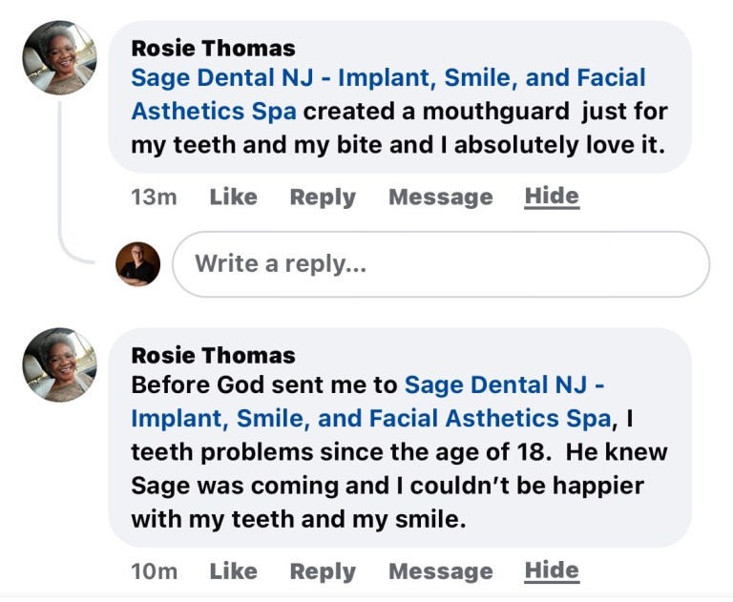This screenshot has height=602, width=733.
Task: Reply to the mouthguard comment
Action: point(323,197)
